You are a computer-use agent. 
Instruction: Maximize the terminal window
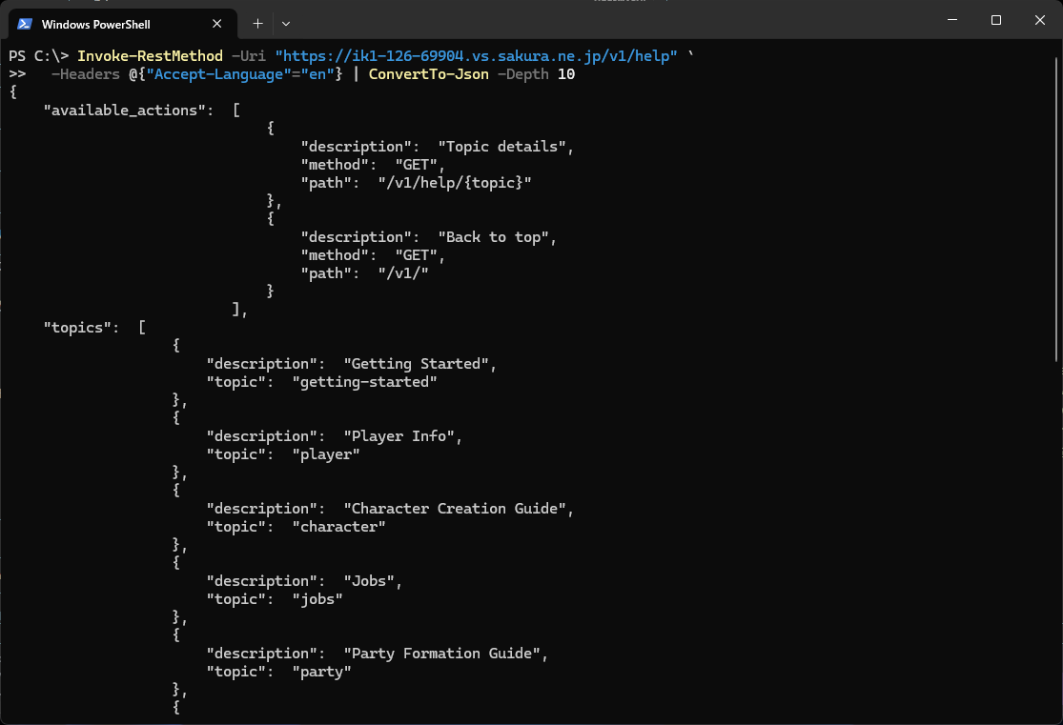click(x=995, y=20)
